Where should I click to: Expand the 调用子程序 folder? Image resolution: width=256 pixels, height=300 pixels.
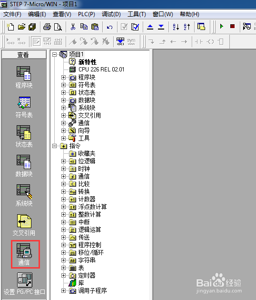click(63, 290)
